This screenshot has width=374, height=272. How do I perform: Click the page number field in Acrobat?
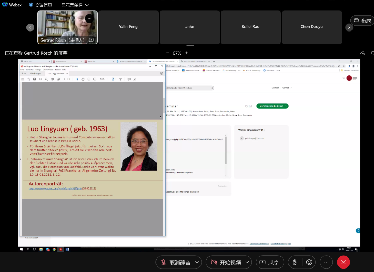(x=64, y=79)
